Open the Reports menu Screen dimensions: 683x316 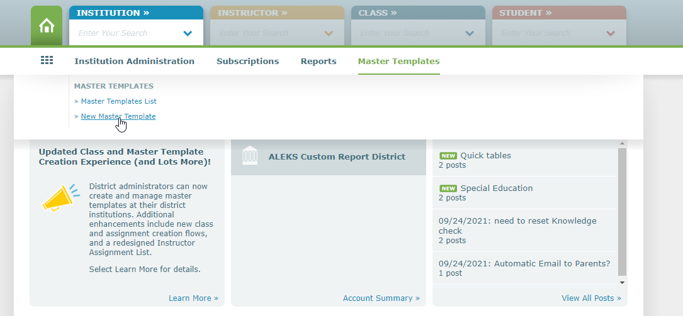coord(319,62)
